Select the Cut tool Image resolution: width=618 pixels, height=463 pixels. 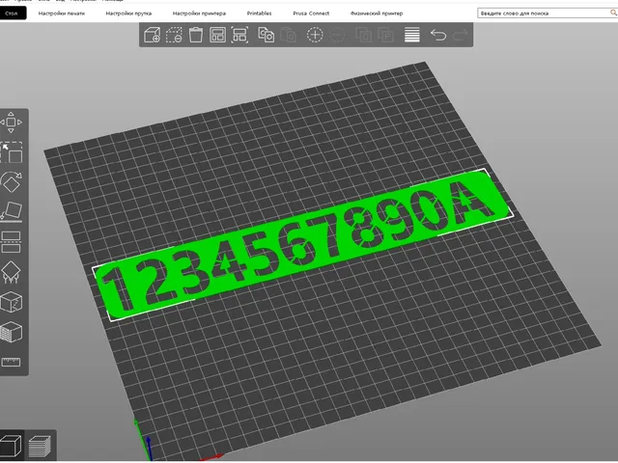point(11,242)
